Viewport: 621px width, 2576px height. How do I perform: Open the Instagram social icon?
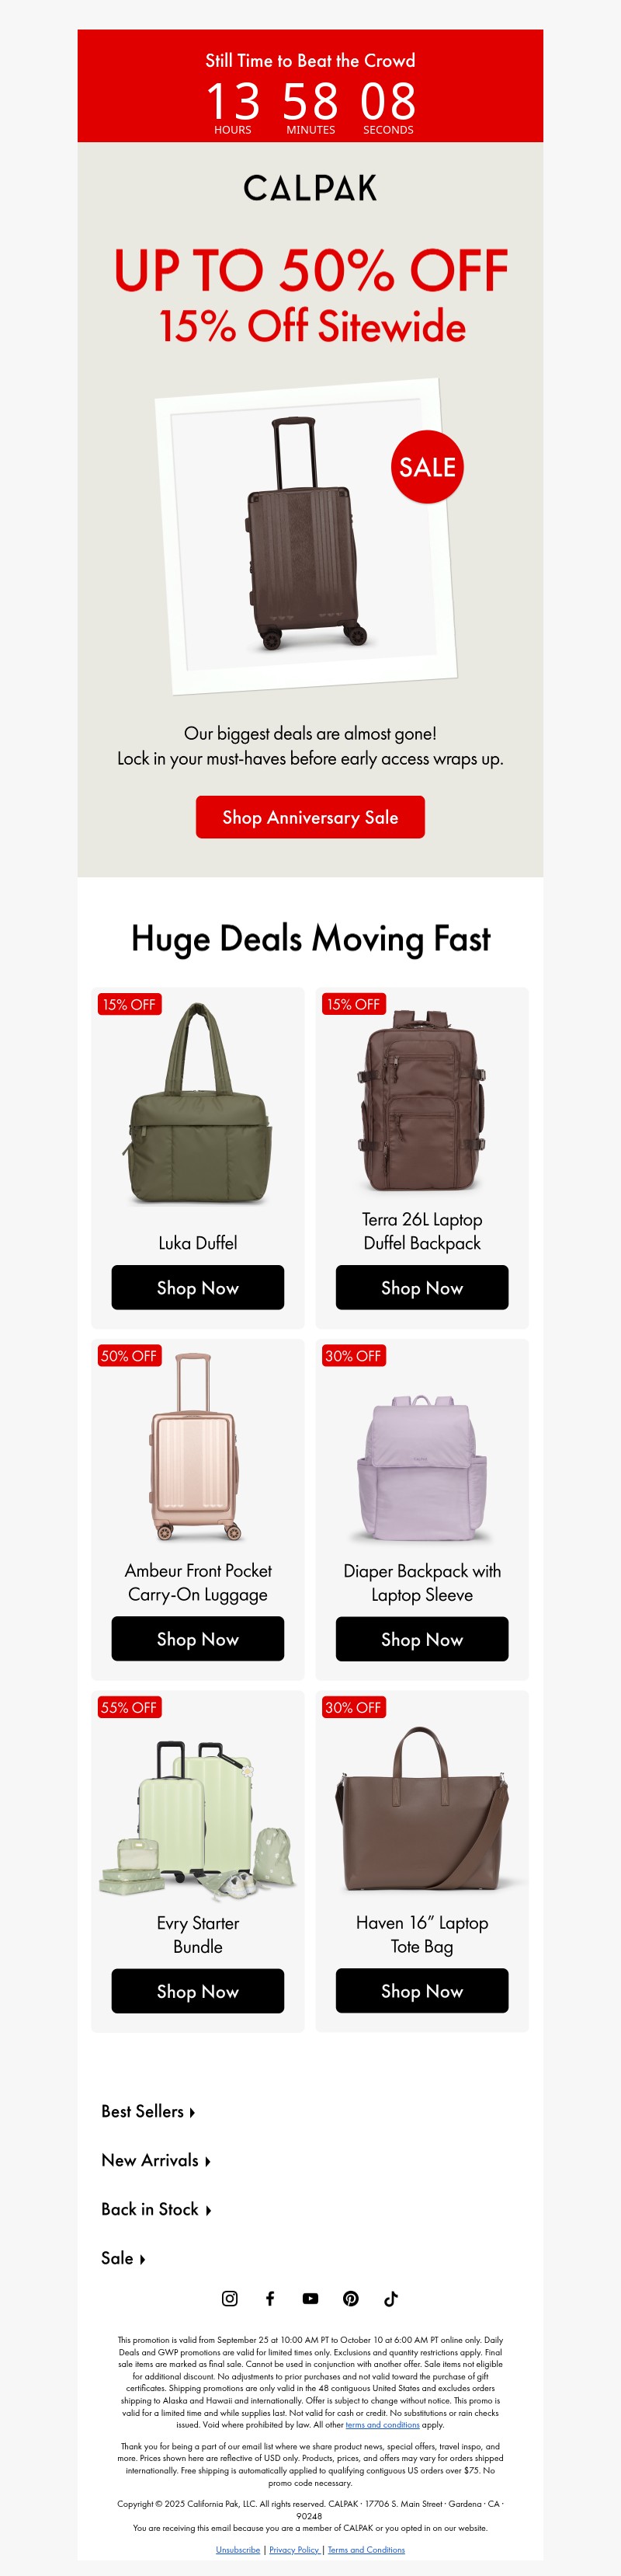[230, 2298]
